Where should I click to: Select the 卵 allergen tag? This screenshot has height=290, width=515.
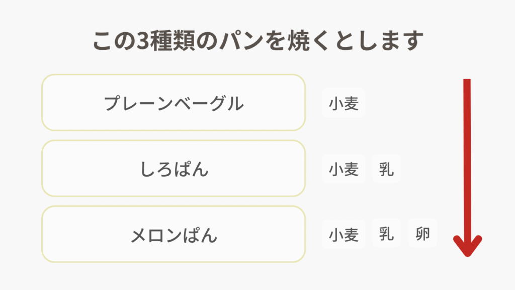(x=422, y=234)
